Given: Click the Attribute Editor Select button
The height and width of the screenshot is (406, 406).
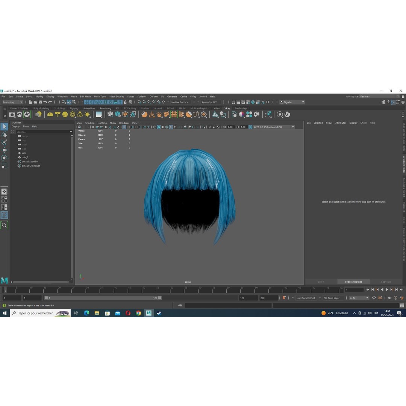Looking at the screenshot, I should (x=321, y=282).
